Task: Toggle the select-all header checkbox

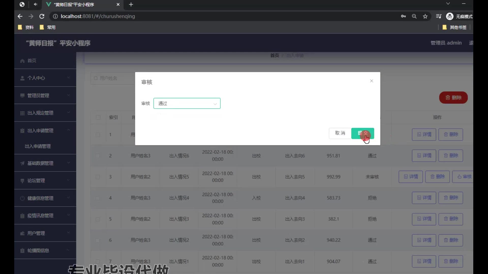Action: 98,117
